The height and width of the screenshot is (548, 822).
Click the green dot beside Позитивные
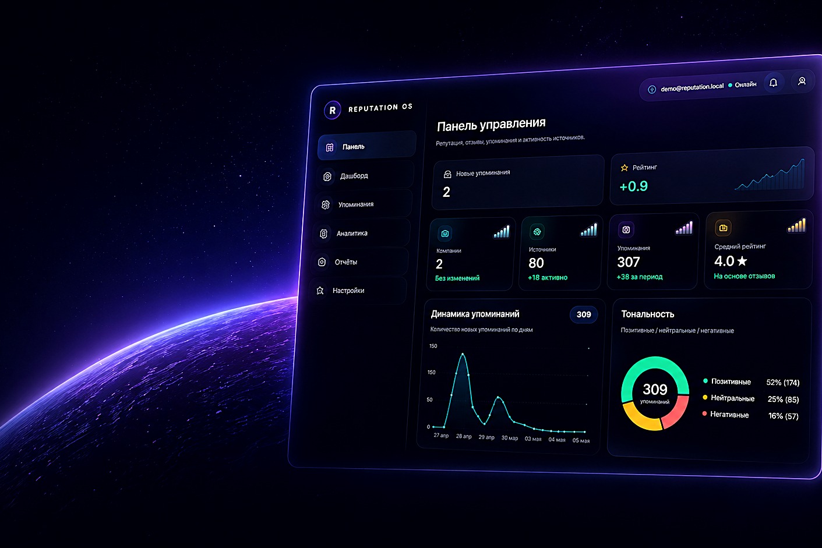705,381
